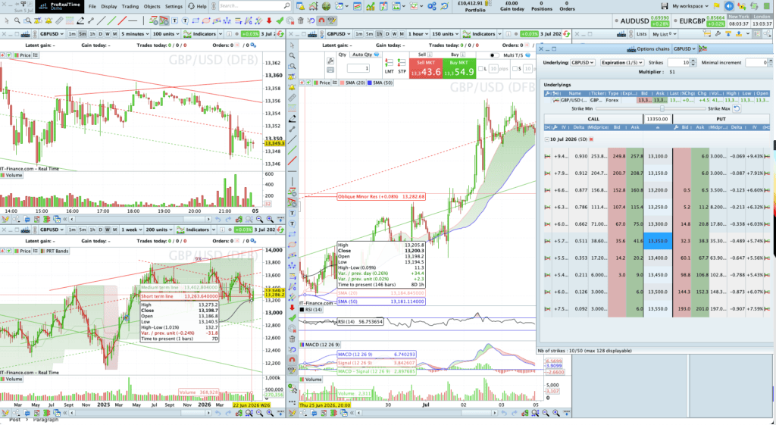The width and height of the screenshot is (776, 425).
Task: Click the trash bin delete objects icon
Action: 300,20
